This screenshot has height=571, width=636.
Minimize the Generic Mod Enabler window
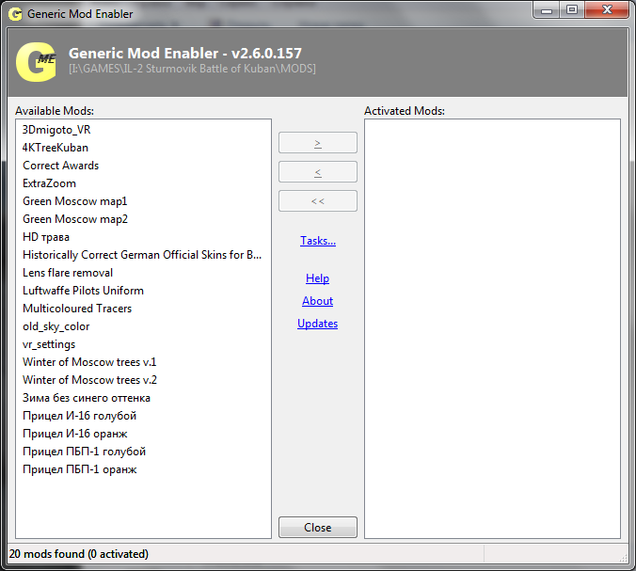click(547, 9)
